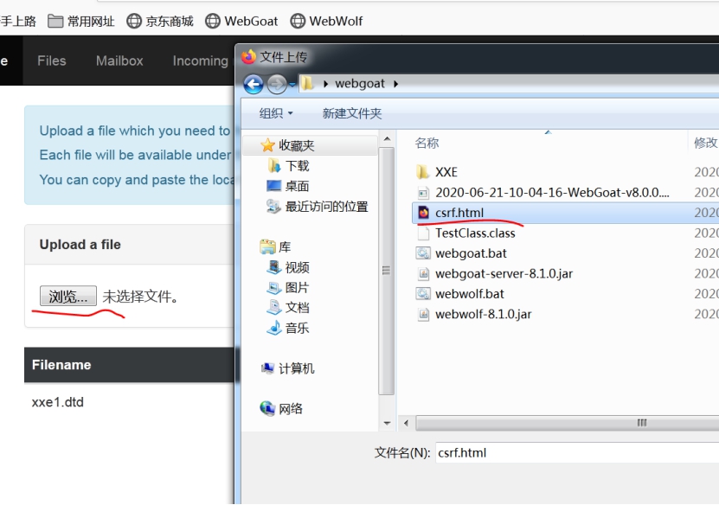Click sidebar scrollbar up arrow
The image size is (719, 505).
click(x=387, y=139)
